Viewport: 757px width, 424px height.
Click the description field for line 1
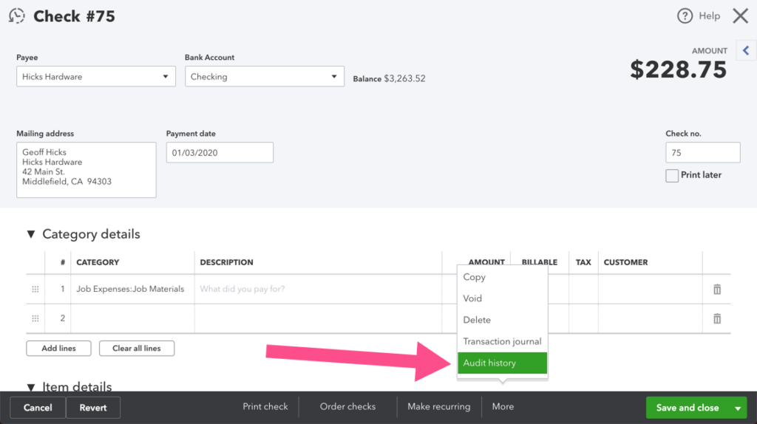coord(318,289)
